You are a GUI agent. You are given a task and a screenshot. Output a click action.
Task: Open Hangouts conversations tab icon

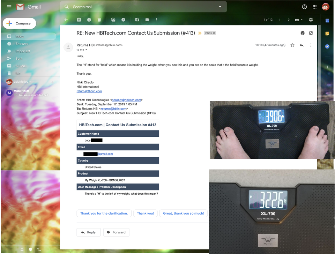(30, 249)
